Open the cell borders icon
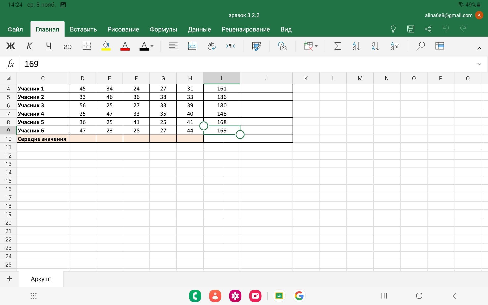The width and height of the screenshot is (488, 305). click(x=87, y=46)
